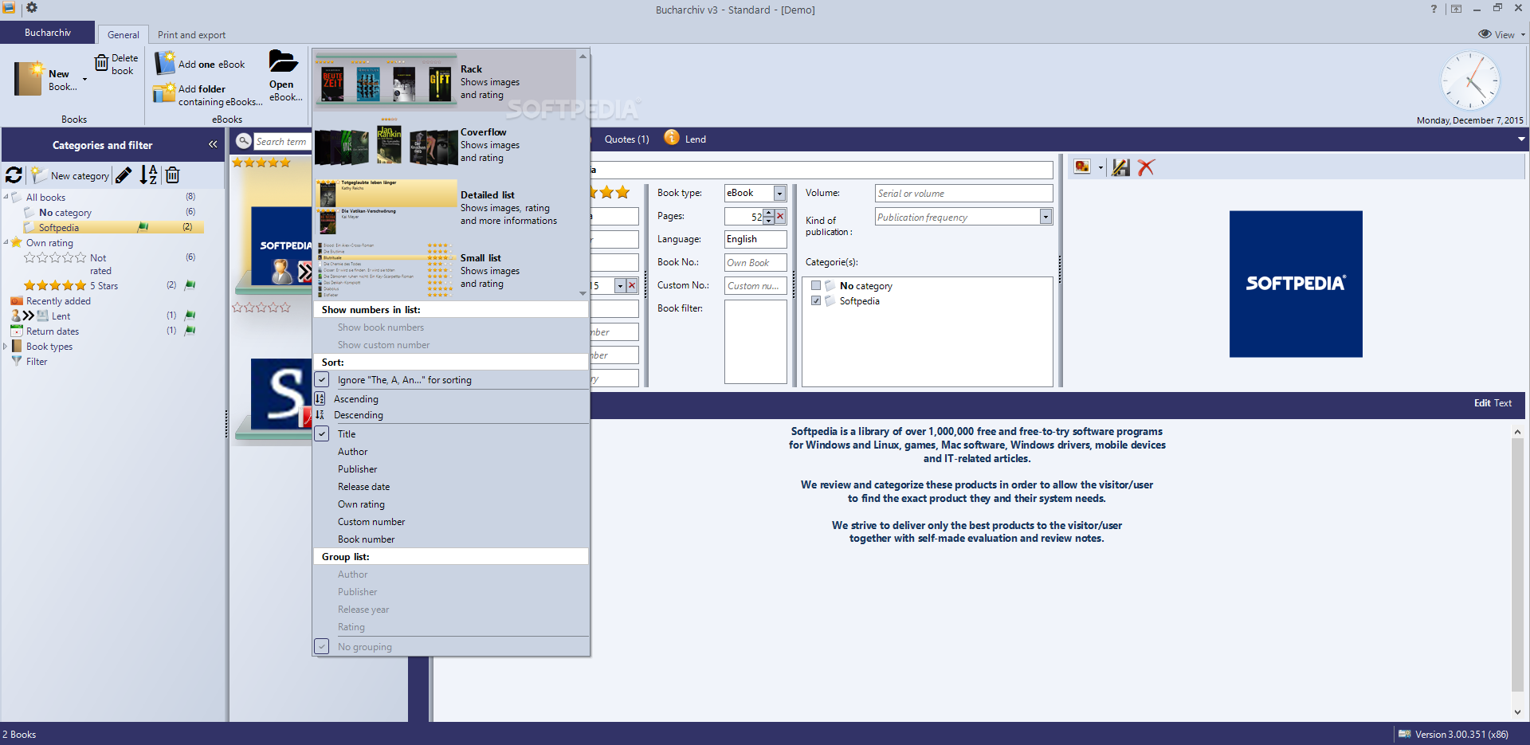
Task: Switch to the General tab
Action: (124, 34)
